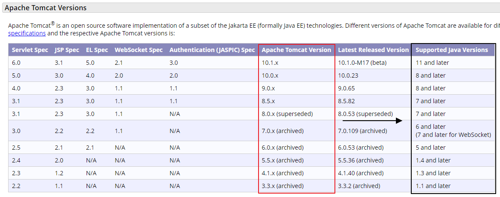Select the 6.0.53 (archived) release cell
Image resolution: width=500 pixels, height=197 pixels.
pos(360,148)
